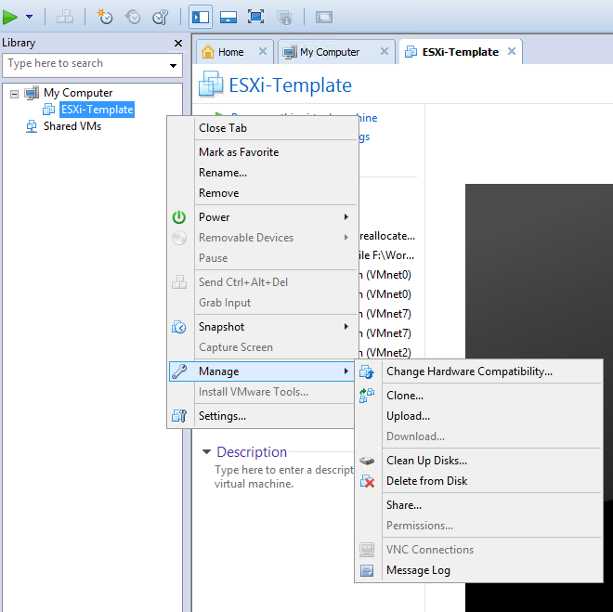This screenshot has height=612, width=613.
Task: Open Settings... from the context menu
Action: click(222, 416)
